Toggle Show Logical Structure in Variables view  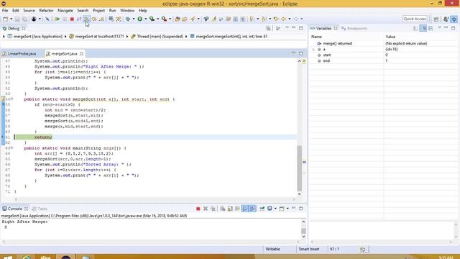423,29
